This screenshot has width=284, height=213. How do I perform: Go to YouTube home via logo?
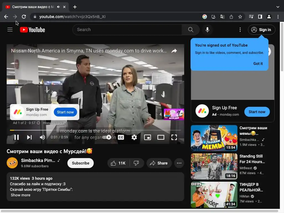32,30
